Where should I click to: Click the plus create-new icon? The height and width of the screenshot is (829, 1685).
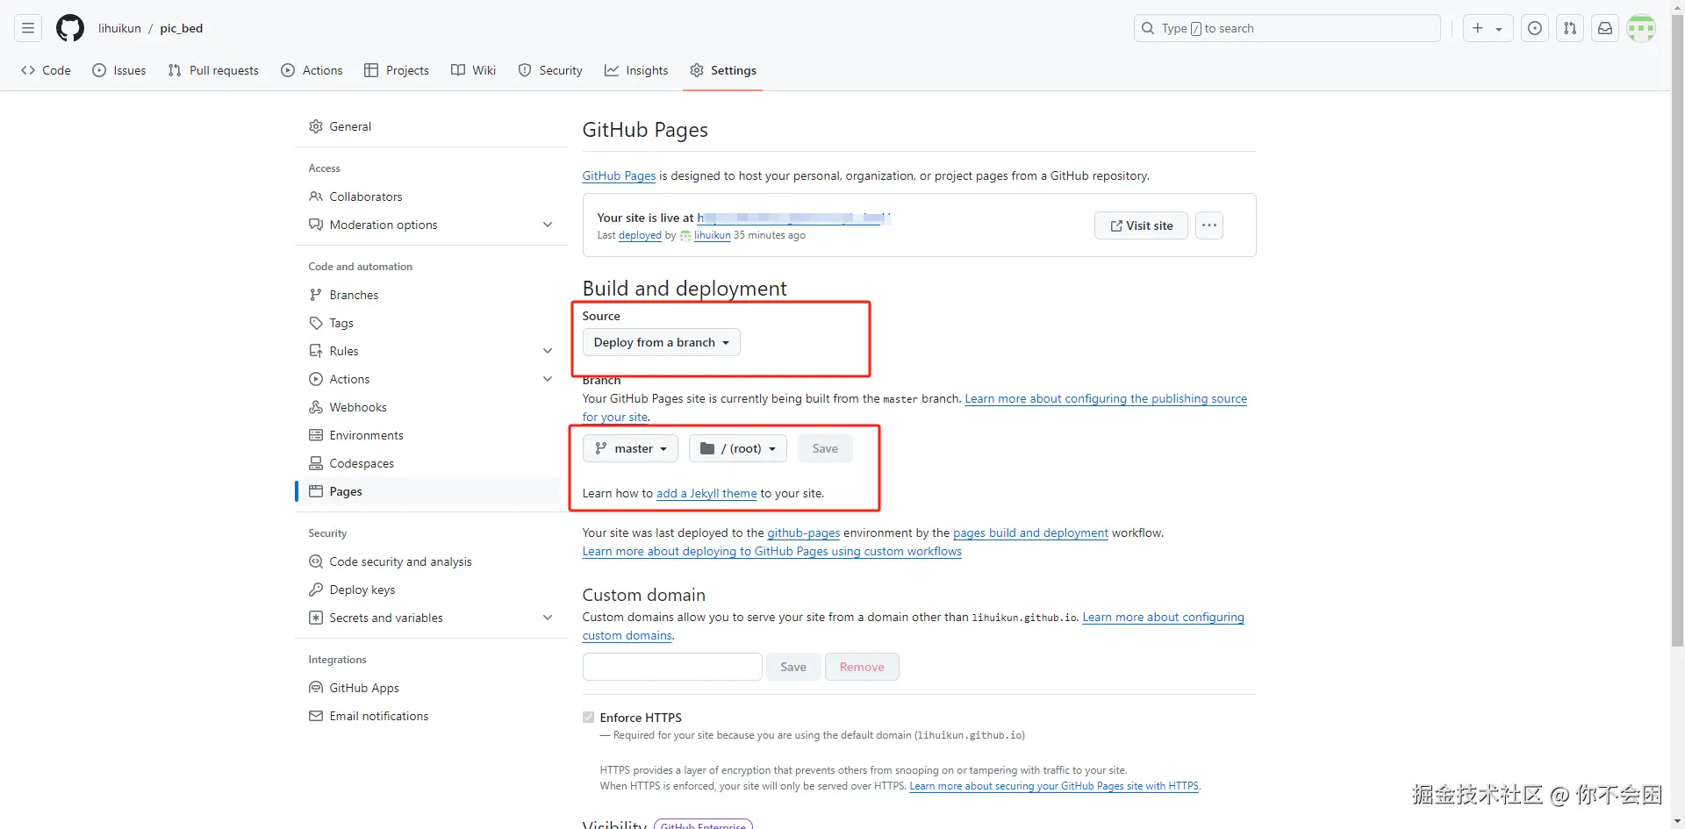point(1478,28)
